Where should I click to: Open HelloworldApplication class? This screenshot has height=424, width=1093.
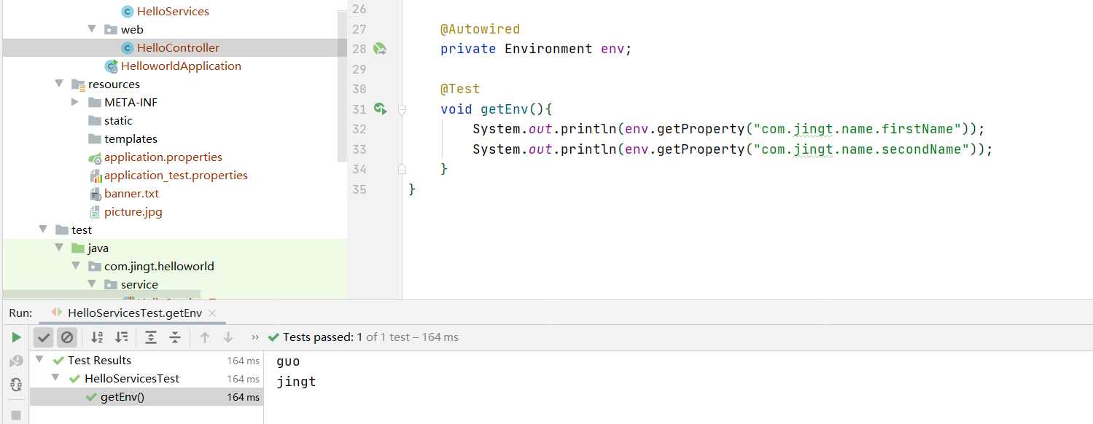pyautogui.click(x=181, y=66)
